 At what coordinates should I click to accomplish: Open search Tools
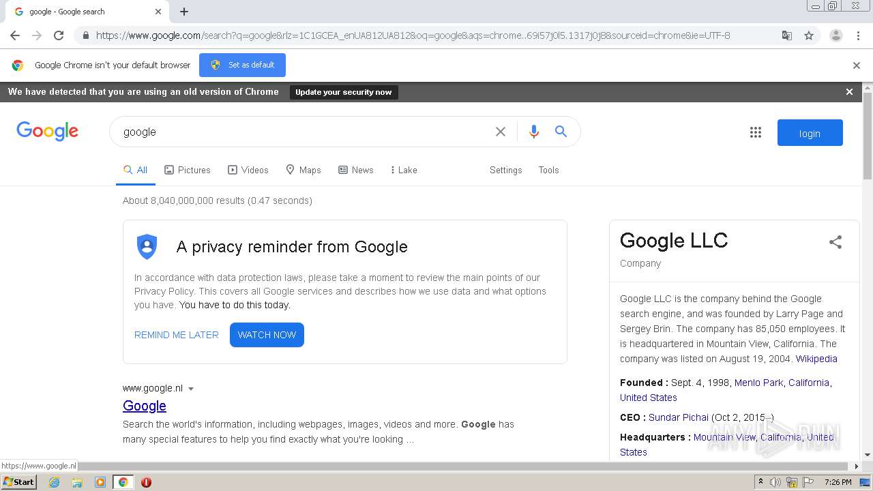[548, 170]
